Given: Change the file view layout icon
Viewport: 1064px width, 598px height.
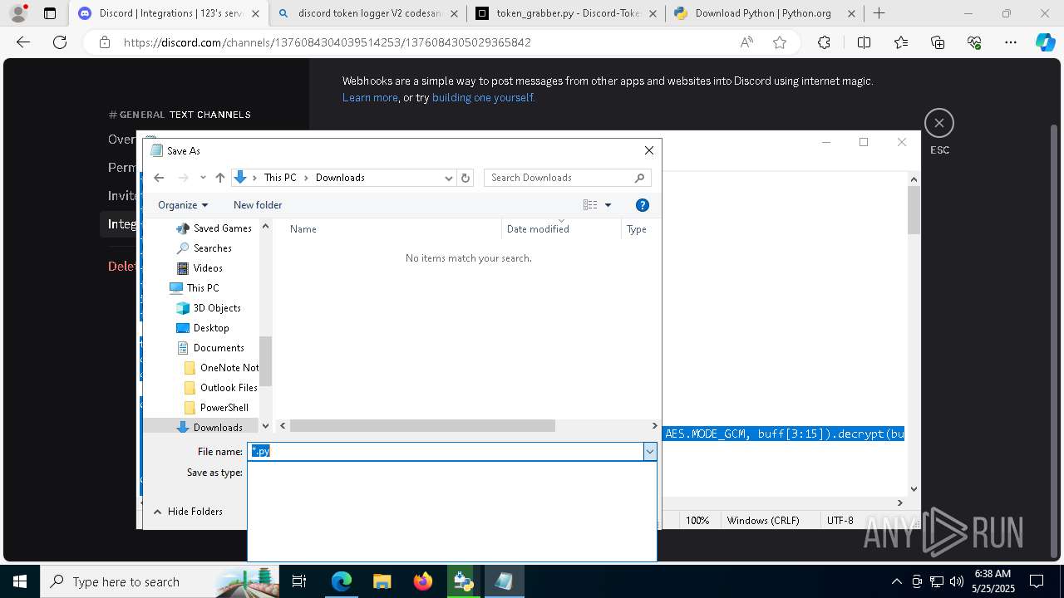Looking at the screenshot, I should [590, 205].
